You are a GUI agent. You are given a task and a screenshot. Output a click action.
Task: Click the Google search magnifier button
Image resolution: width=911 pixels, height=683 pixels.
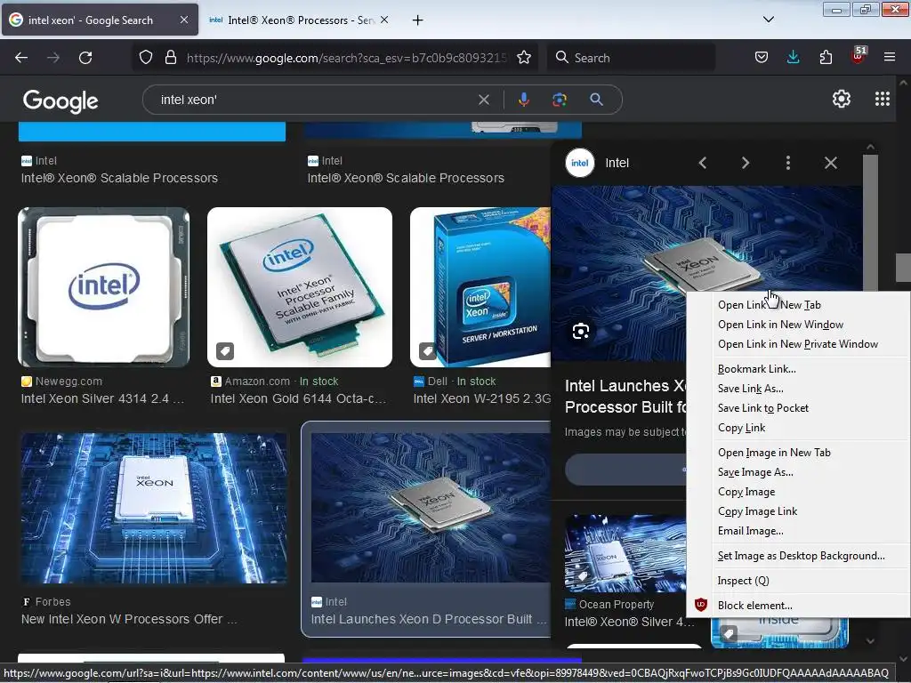(x=596, y=100)
